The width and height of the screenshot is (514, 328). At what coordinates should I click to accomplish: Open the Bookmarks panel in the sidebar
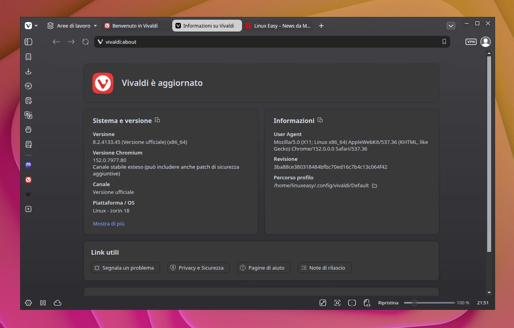point(28,57)
